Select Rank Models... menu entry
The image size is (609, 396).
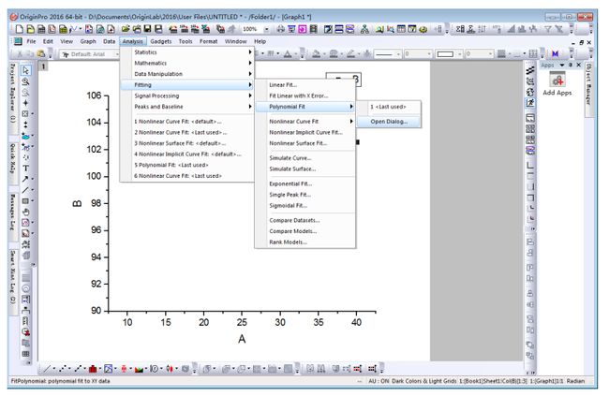305,242
